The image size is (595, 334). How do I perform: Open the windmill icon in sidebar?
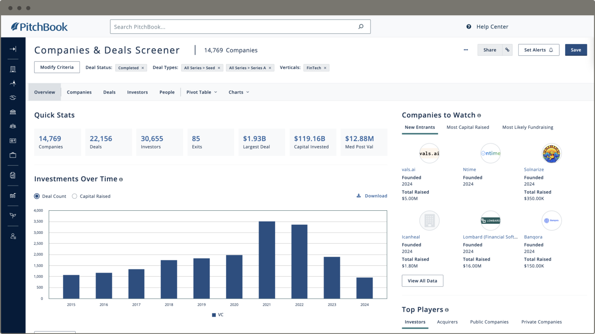tap(13, 83)
